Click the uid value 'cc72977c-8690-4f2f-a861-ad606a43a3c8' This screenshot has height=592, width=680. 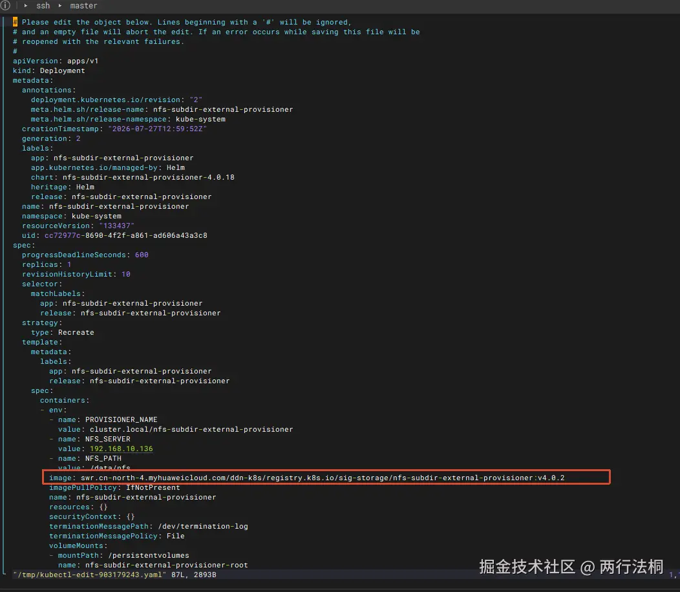(x=126, y=235)
